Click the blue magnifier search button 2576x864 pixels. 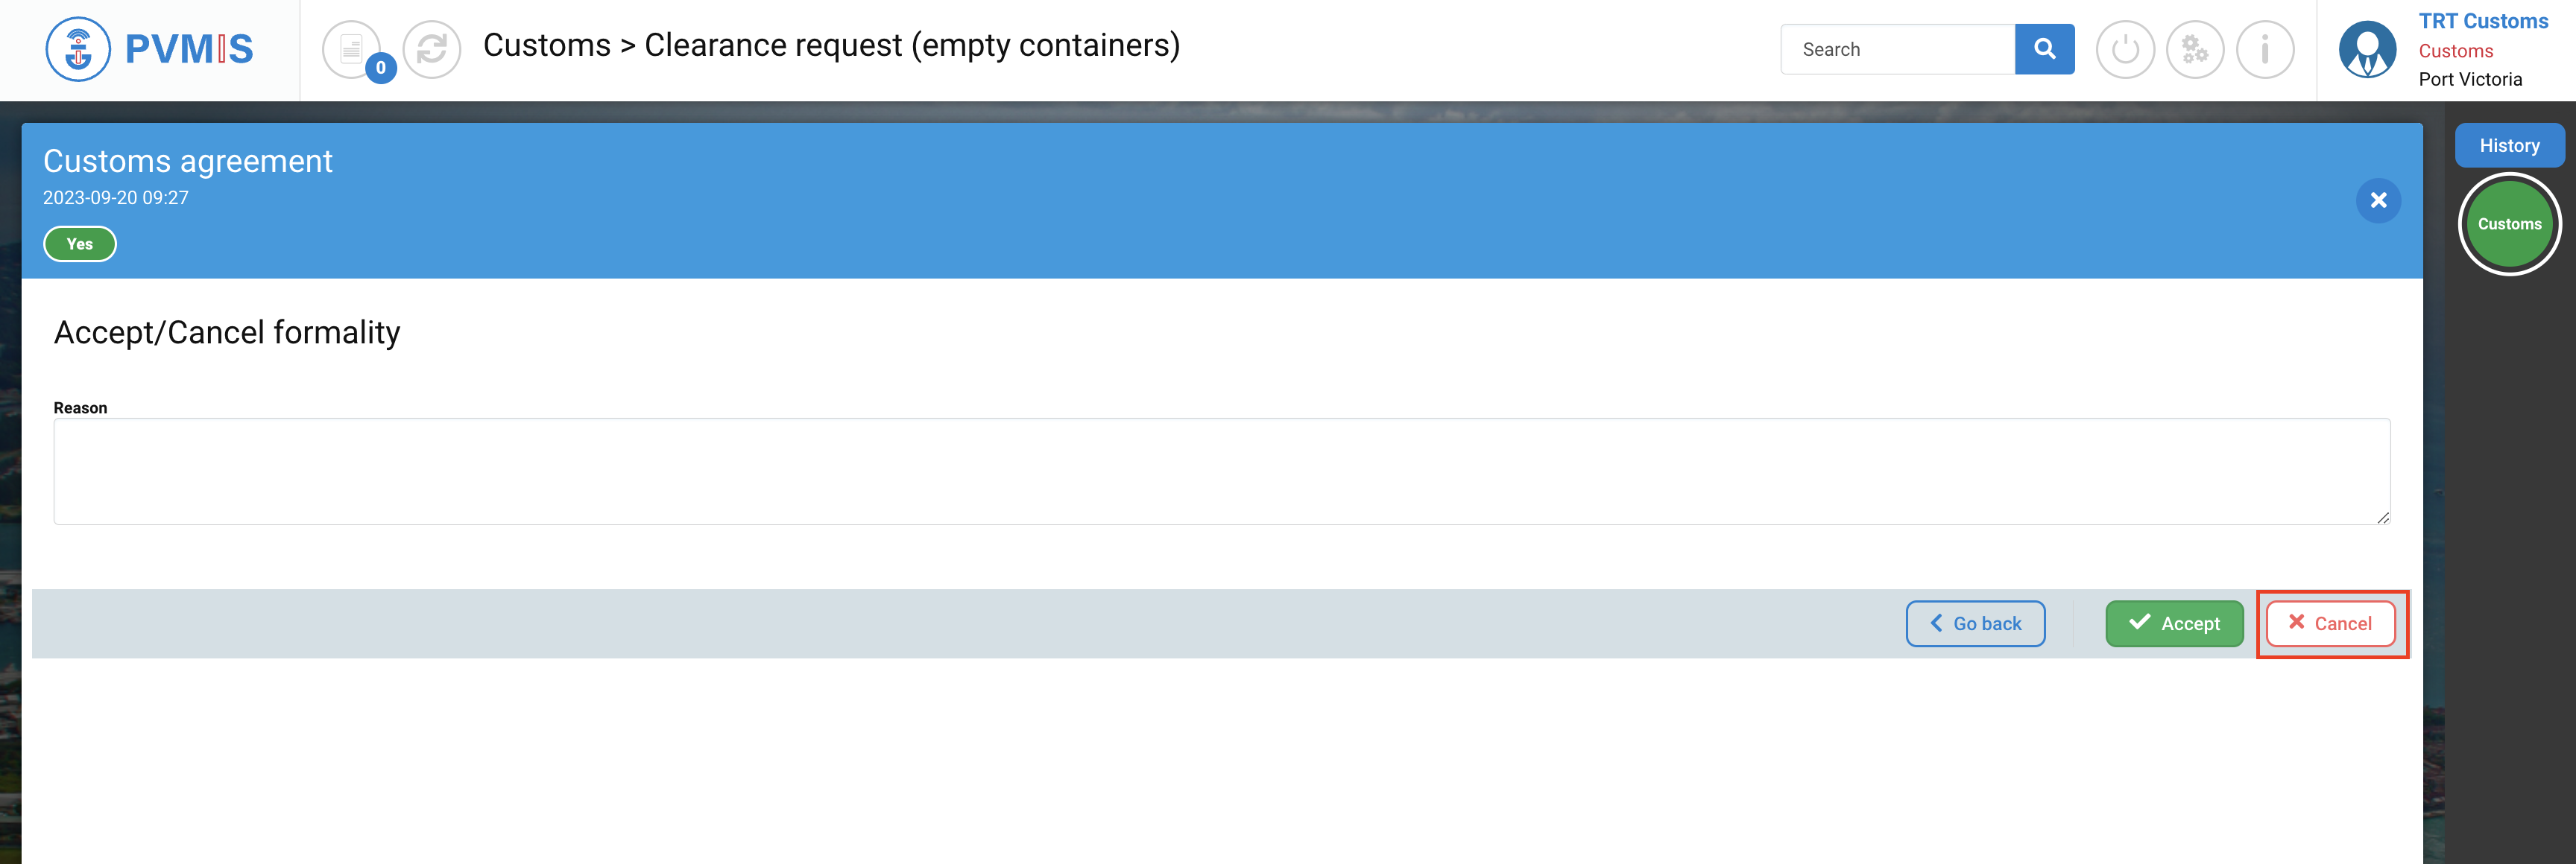2044,49
